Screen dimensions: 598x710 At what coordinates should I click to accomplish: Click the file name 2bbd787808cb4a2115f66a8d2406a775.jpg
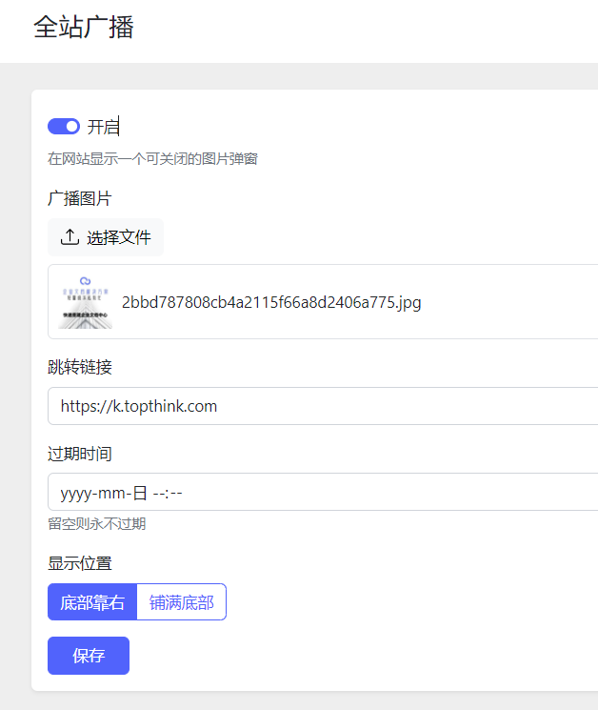point(271,302)
